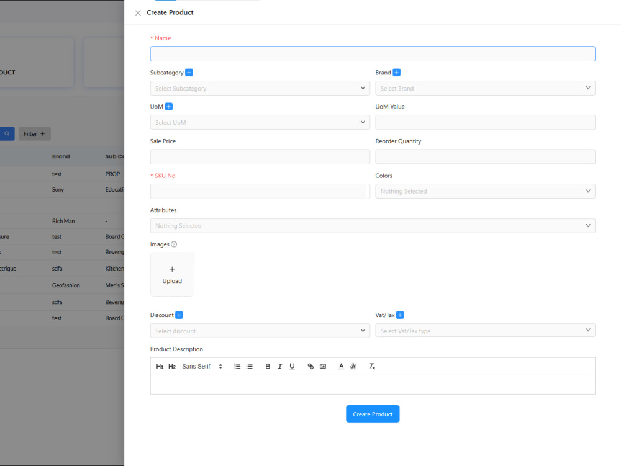The width and height of the screenshot is (621, 466).
Task: Choose text background color in editor
Action: (353, 366)
